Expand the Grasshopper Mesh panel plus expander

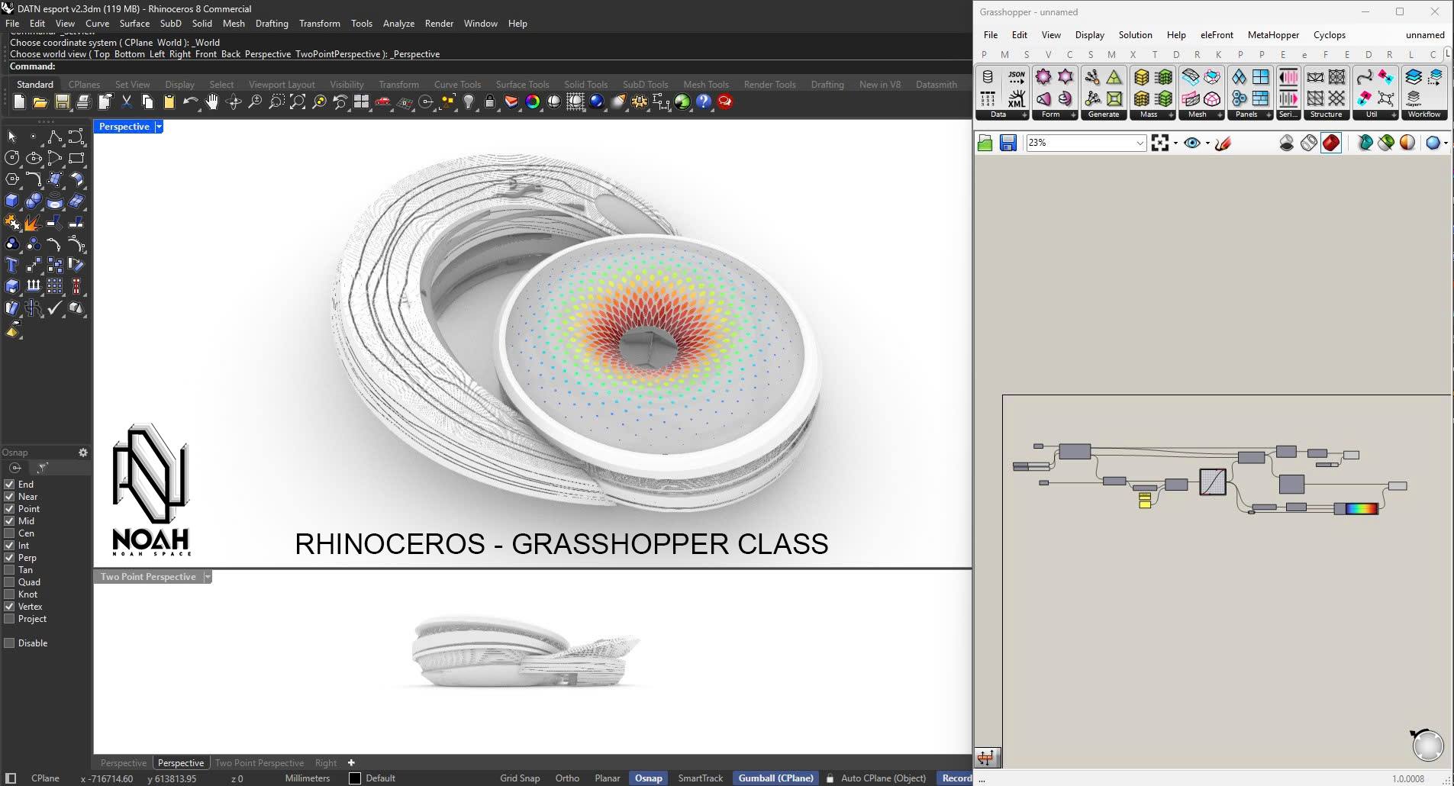[x=1220, y=115]
